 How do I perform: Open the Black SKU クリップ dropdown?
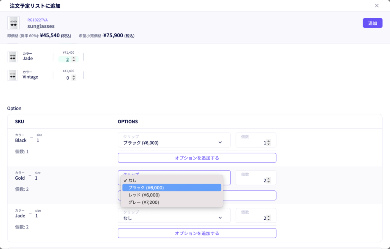pyautogui.click(x=174, y=140)
